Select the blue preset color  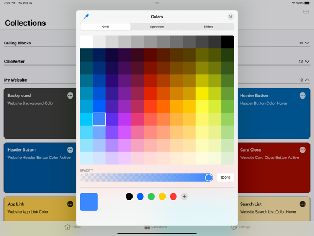pos(140,197)
